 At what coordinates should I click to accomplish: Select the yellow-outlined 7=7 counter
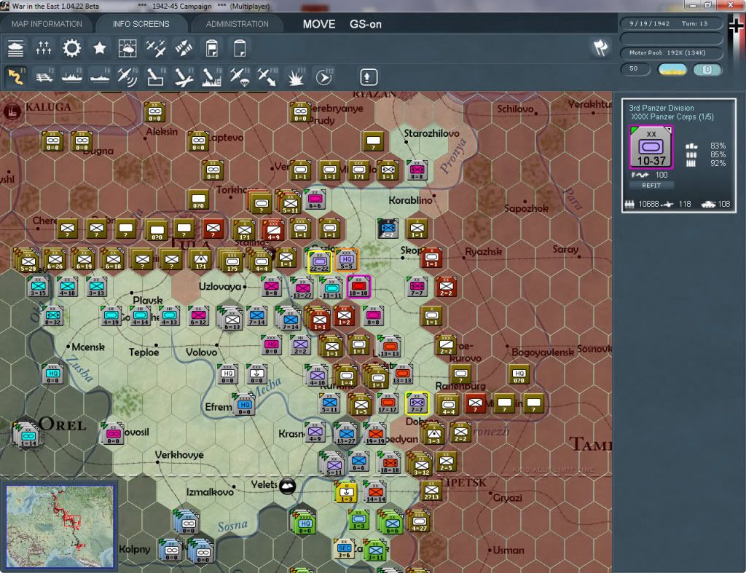tap(417, 403)
